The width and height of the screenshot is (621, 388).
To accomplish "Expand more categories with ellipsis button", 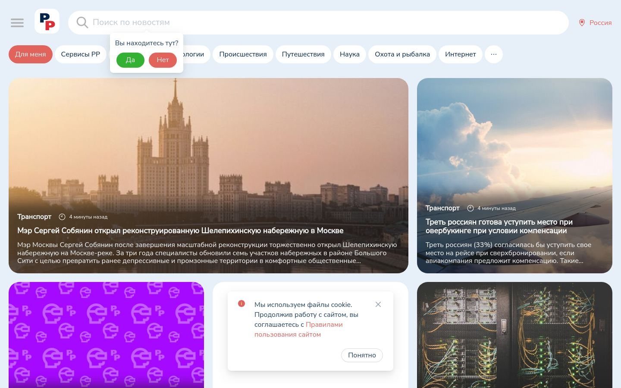I will coord(494,54).
